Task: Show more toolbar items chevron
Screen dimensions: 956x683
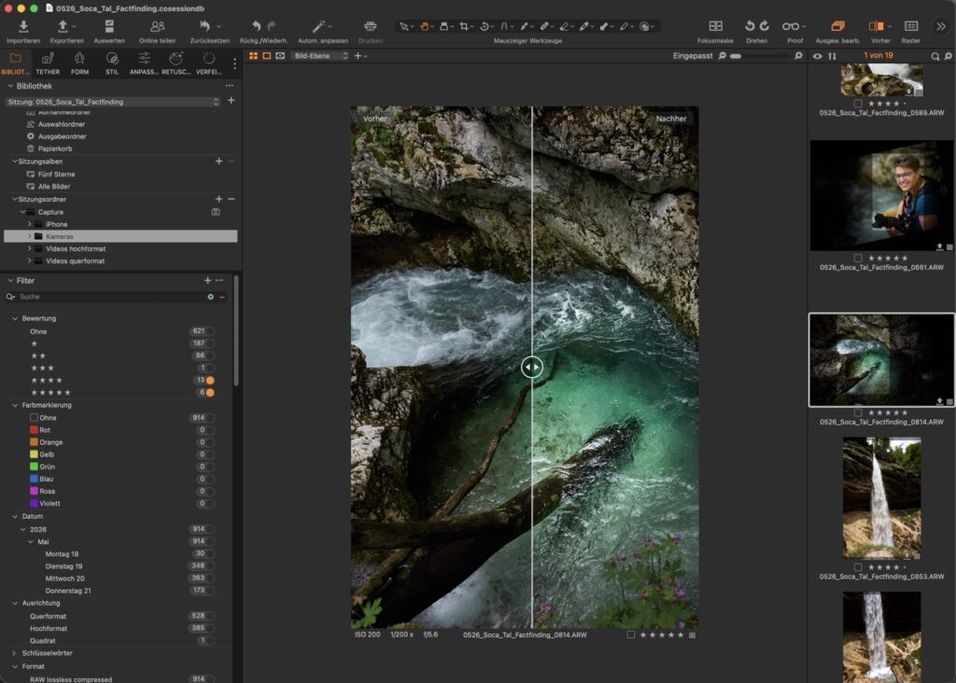Action: pyautogui.click(x=941, y=26)
